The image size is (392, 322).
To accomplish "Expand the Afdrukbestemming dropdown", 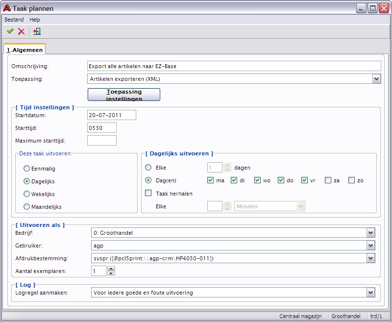I will [371, 258].
